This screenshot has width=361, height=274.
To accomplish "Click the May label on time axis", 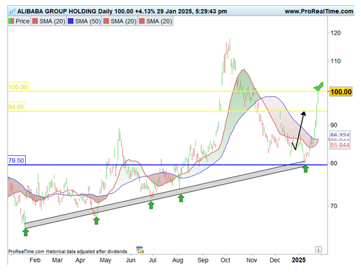I will [106, 260].
